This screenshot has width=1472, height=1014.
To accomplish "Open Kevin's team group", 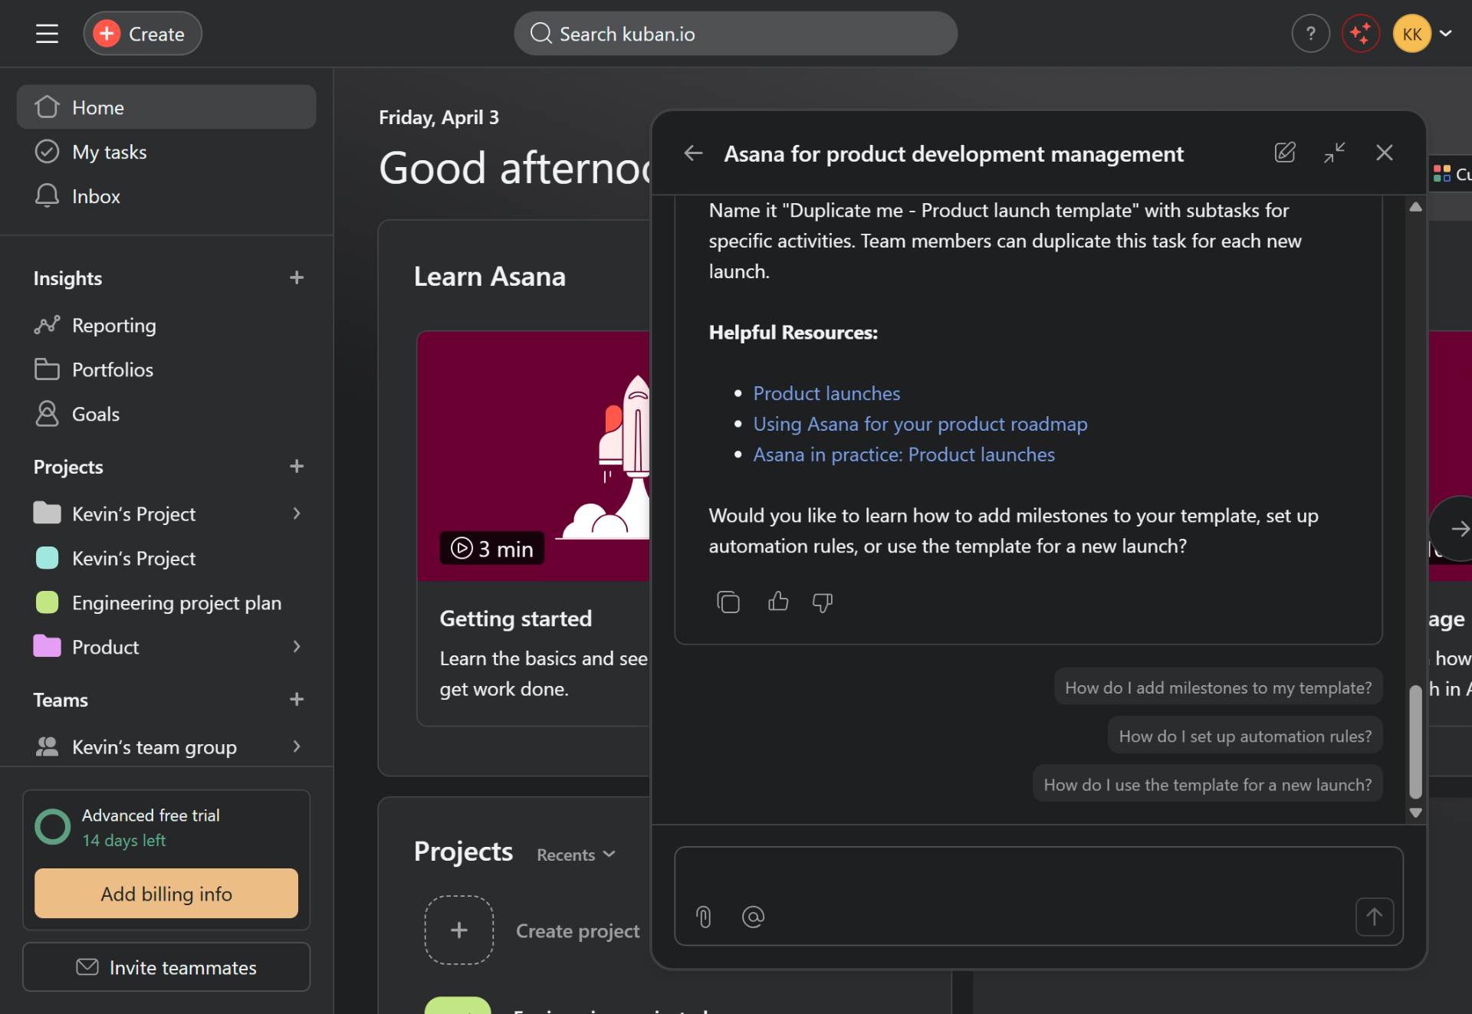I will pyautogui.click(x=154, y=747).
